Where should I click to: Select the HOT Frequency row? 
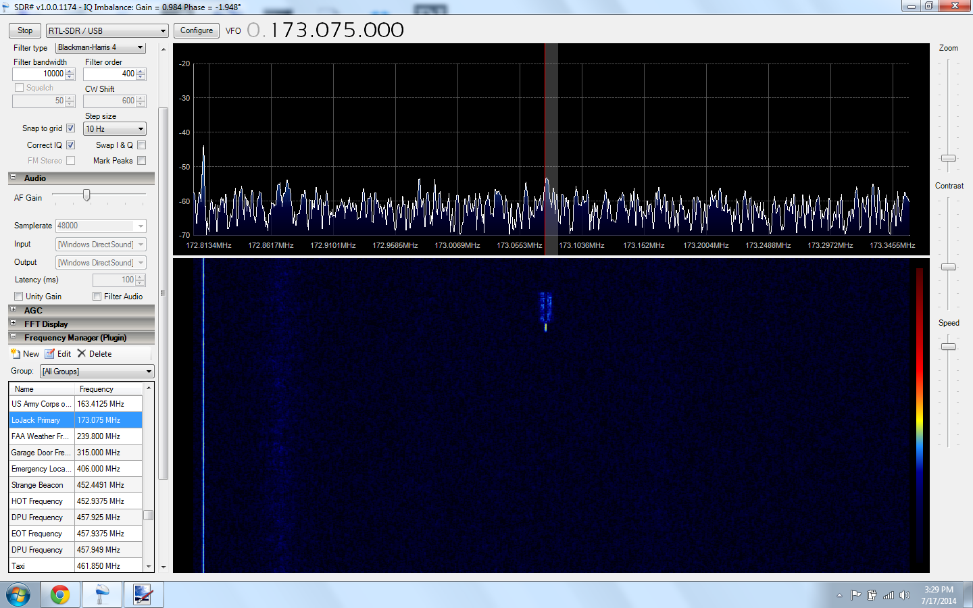(x=76, y=501)
